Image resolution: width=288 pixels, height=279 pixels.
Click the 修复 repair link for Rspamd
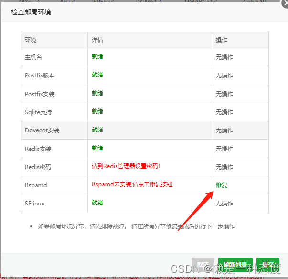click(x=222, y=185)
